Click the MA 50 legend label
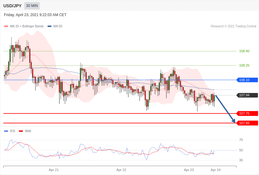 [58, 26]
